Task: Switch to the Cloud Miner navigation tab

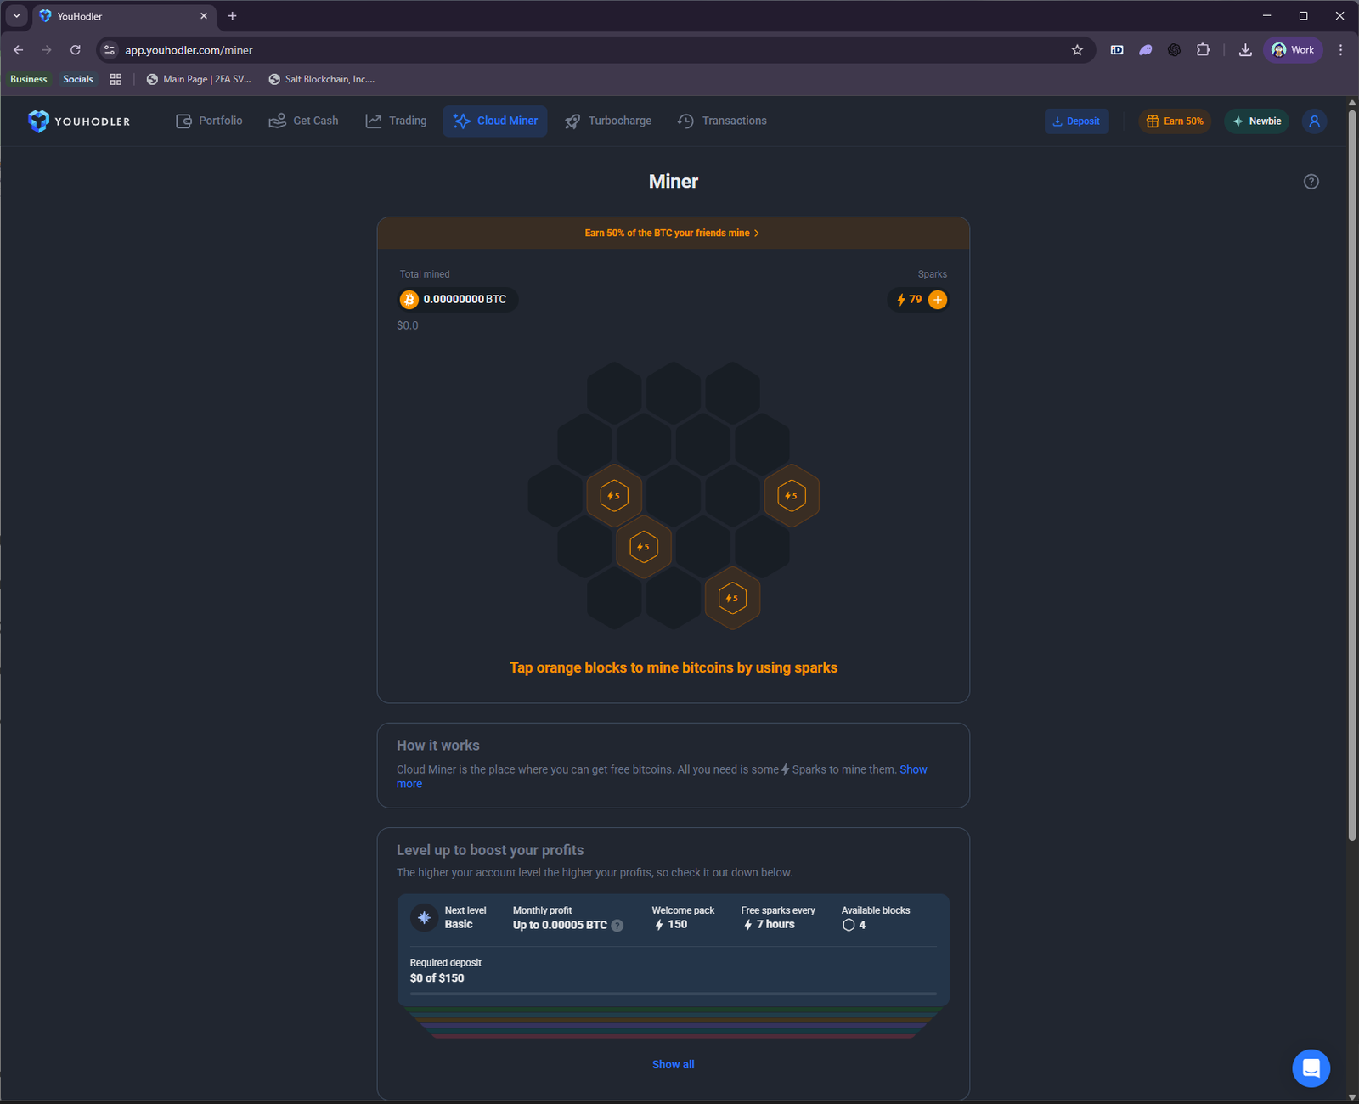Action: tap(494, 121)
